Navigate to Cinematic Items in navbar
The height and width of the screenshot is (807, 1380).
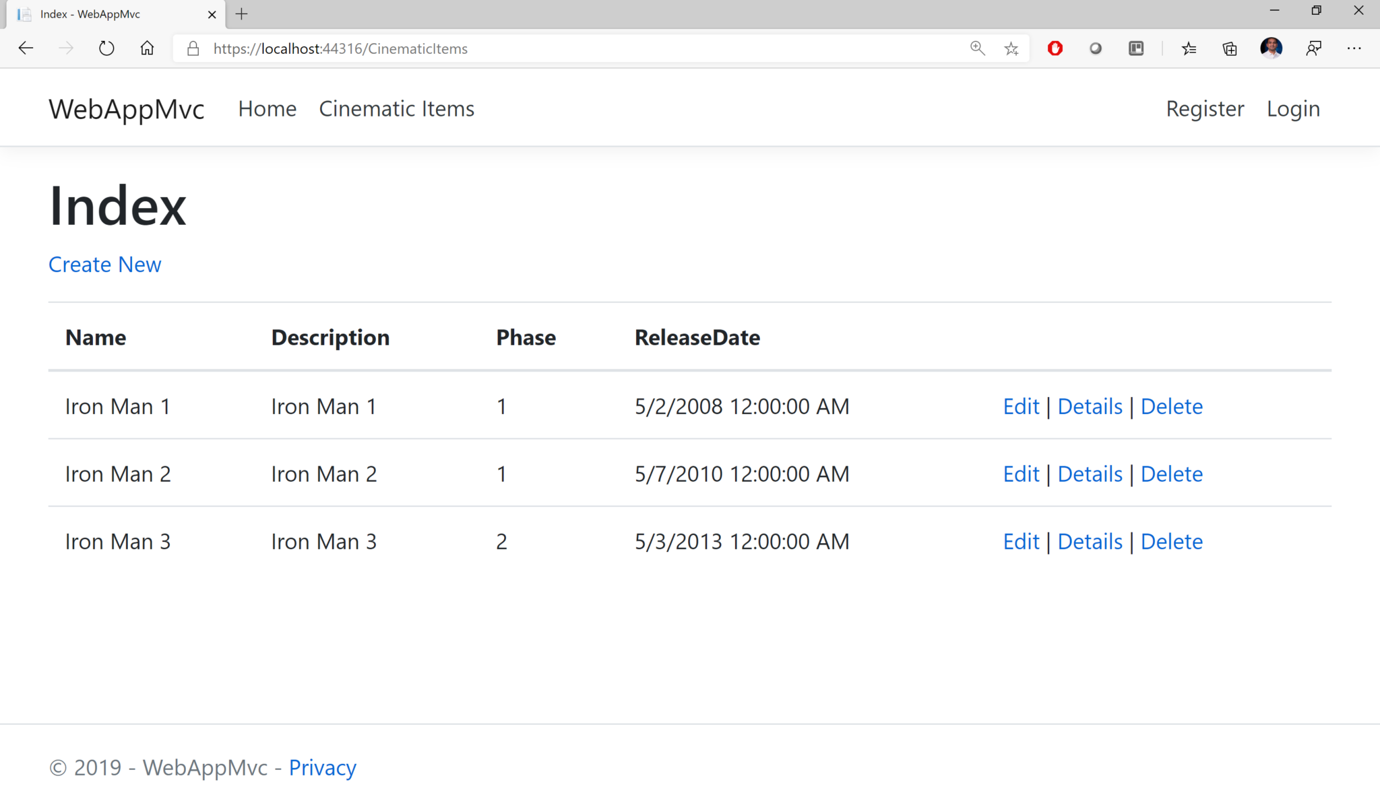[396, 109]
